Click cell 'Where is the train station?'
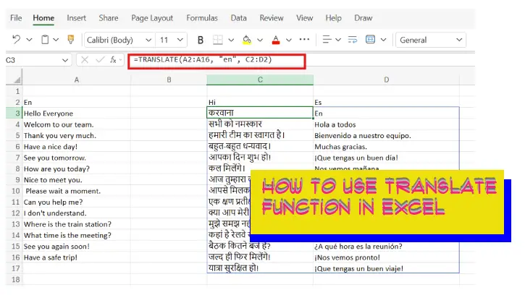 pyautogui.click(x=76, y=224)
